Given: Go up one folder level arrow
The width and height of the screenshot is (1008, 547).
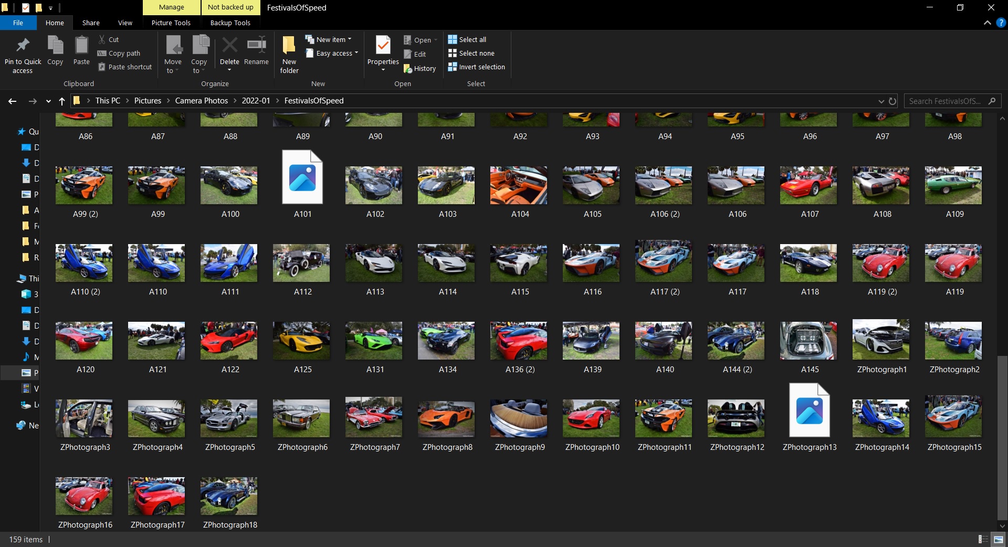Looking at the screenshot, I should click(62, 101).
